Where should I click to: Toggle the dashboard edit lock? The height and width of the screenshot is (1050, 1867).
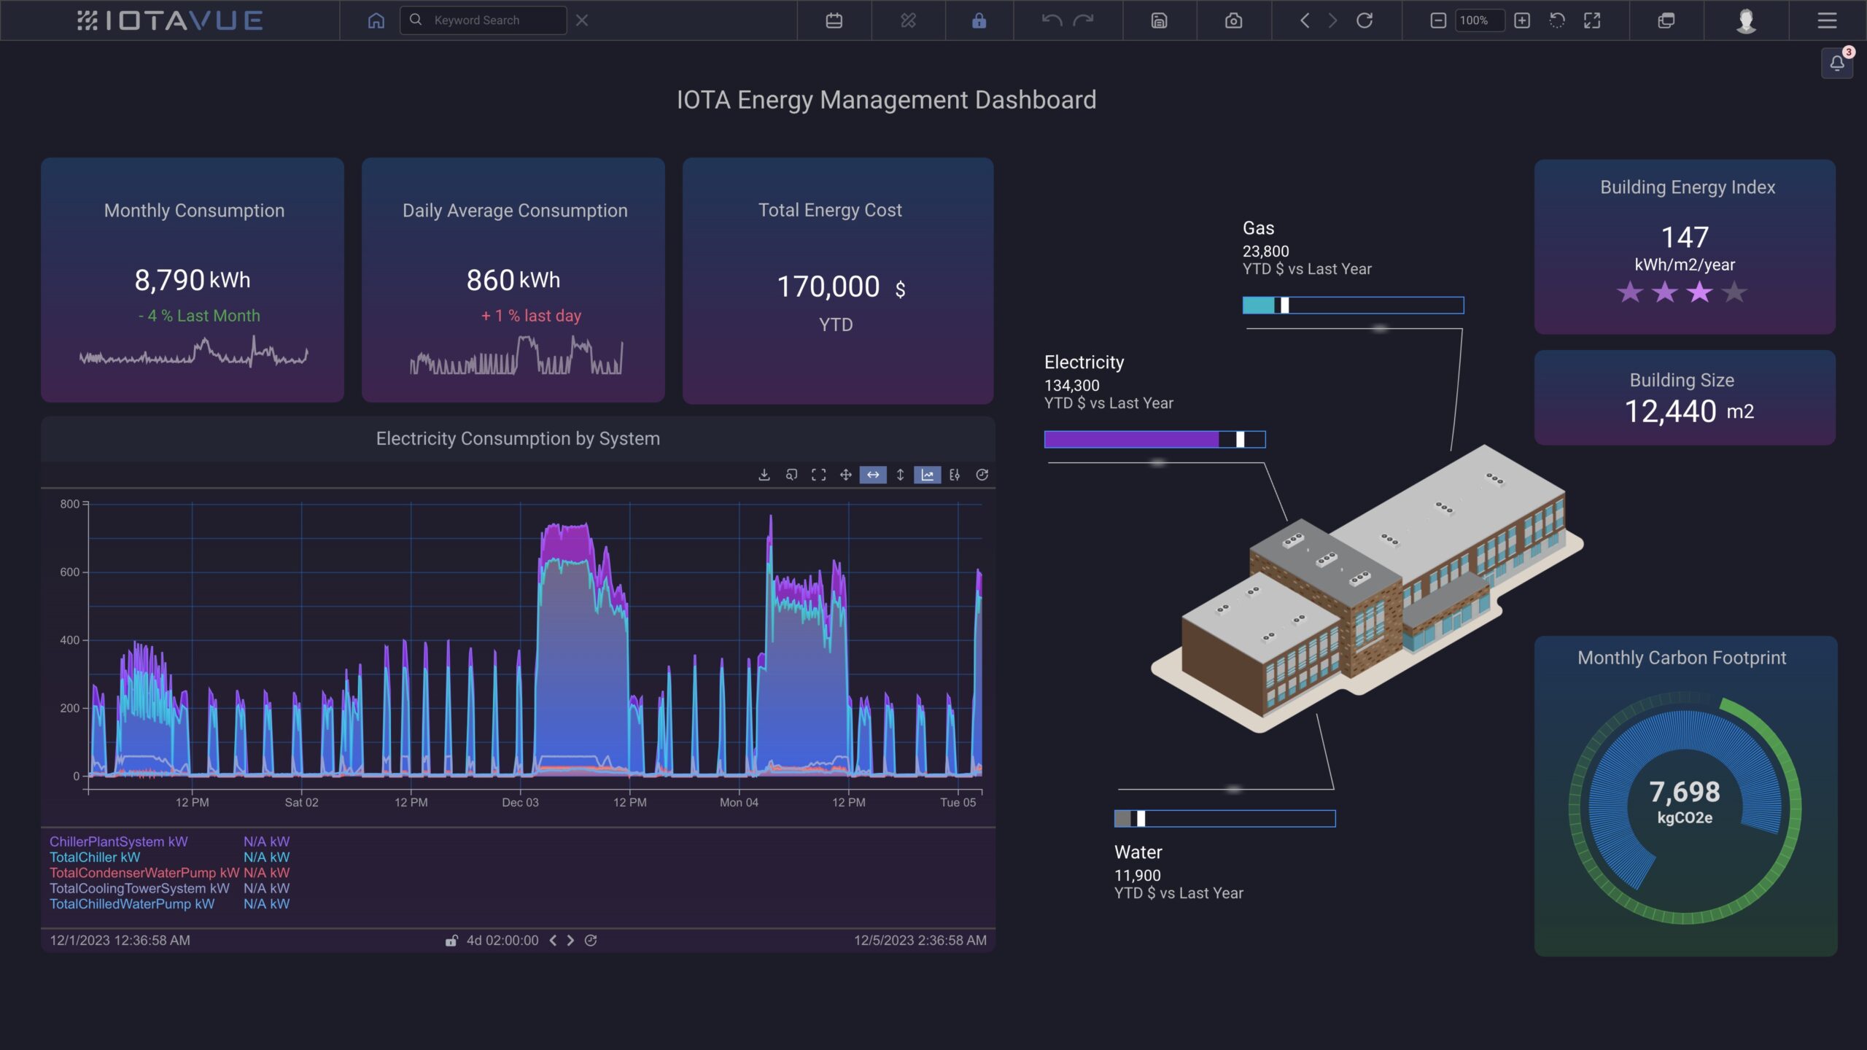(x=979, y=20)
